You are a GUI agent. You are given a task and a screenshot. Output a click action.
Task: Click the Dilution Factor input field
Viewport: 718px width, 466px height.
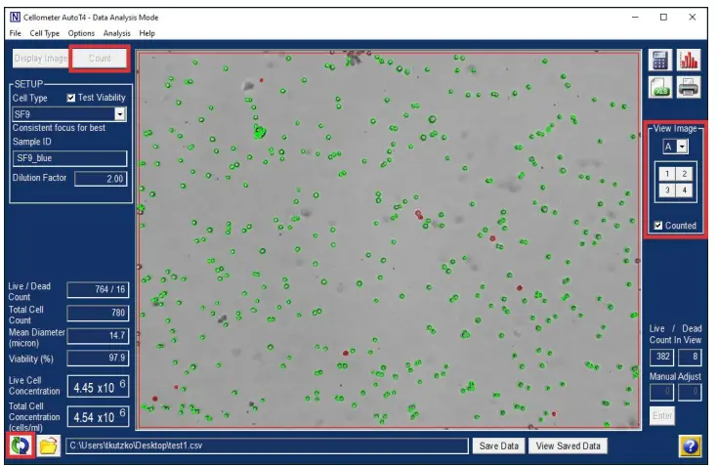point(101,179)
